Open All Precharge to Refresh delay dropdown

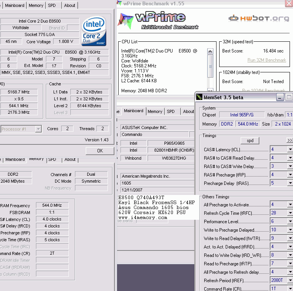pos(290,272)
